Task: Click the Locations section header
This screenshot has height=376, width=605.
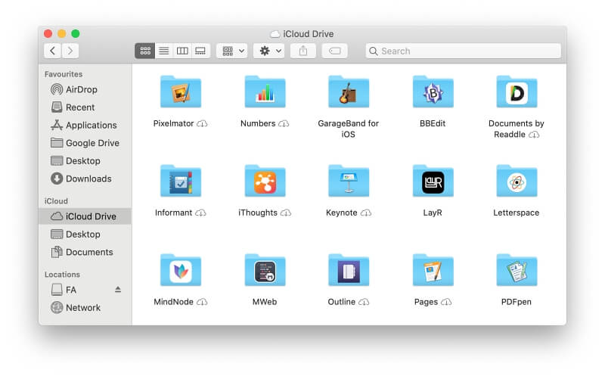Action: [x=62, y=275]
